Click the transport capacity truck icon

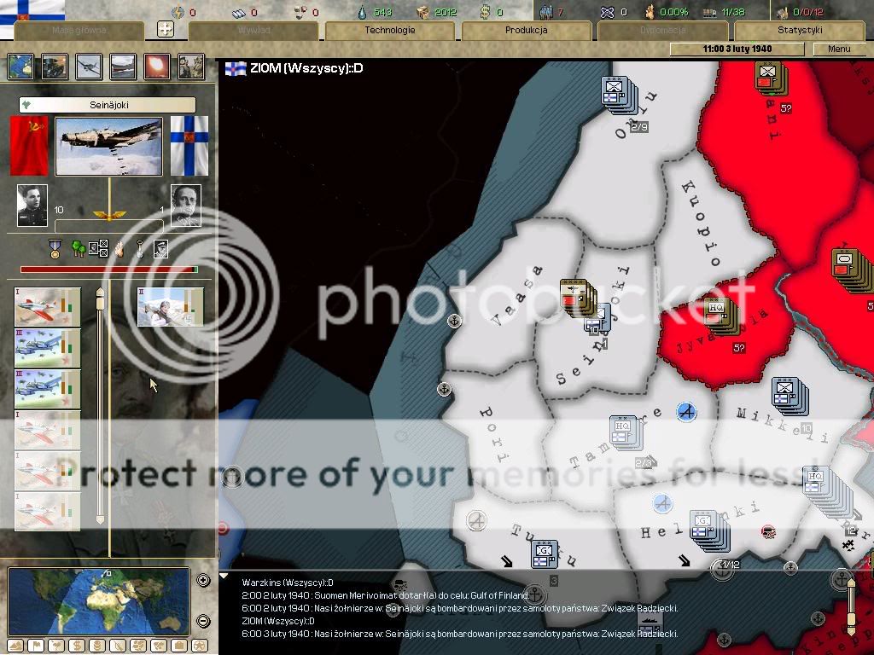[709, 12]
